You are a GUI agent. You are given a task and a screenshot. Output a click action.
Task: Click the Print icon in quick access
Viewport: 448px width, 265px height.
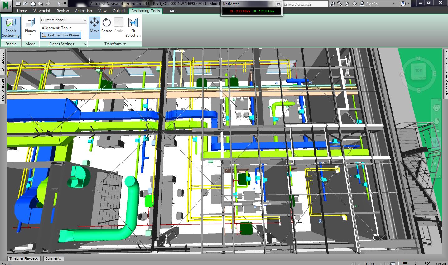(33, 4)
